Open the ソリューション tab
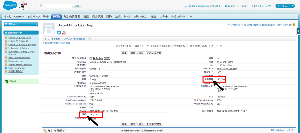Screen dimensions: 300x133 [x=141, y=17]
